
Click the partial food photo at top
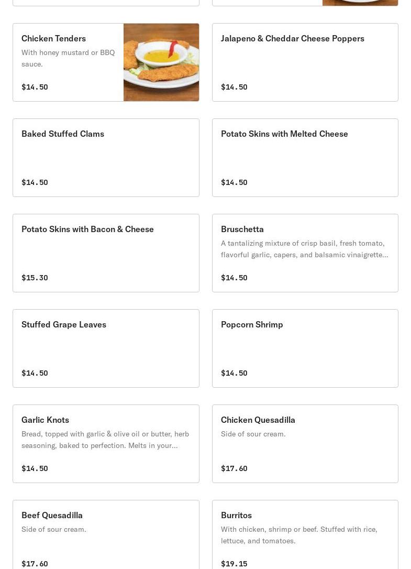click(x=360, y=3)
